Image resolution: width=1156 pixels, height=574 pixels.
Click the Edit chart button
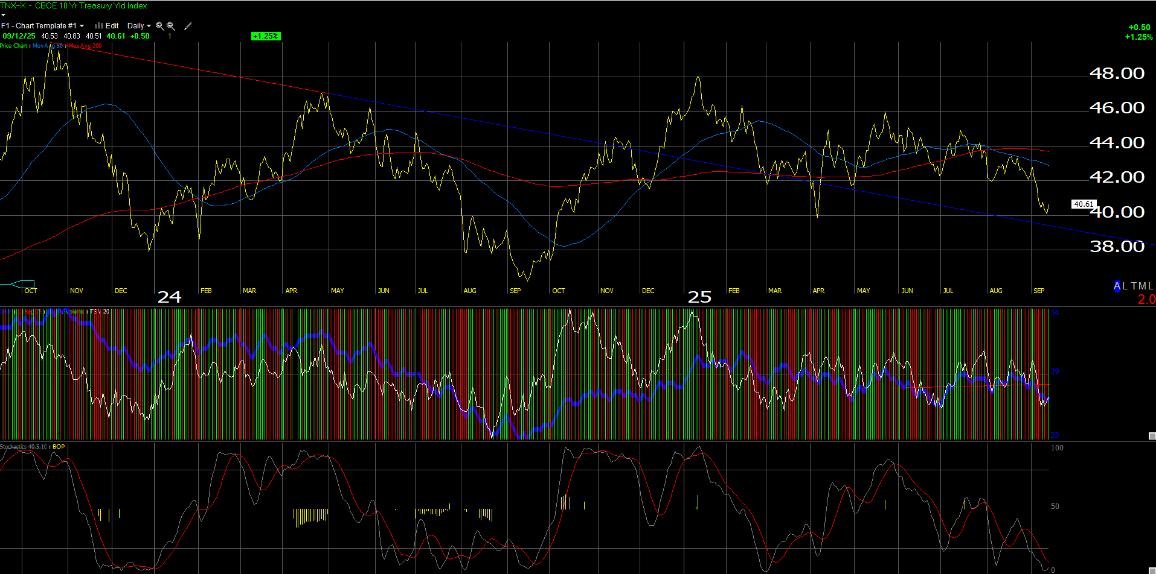pos(112,26)
